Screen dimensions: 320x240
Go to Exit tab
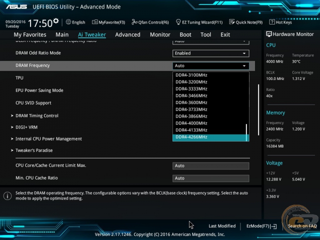(225, 34)
